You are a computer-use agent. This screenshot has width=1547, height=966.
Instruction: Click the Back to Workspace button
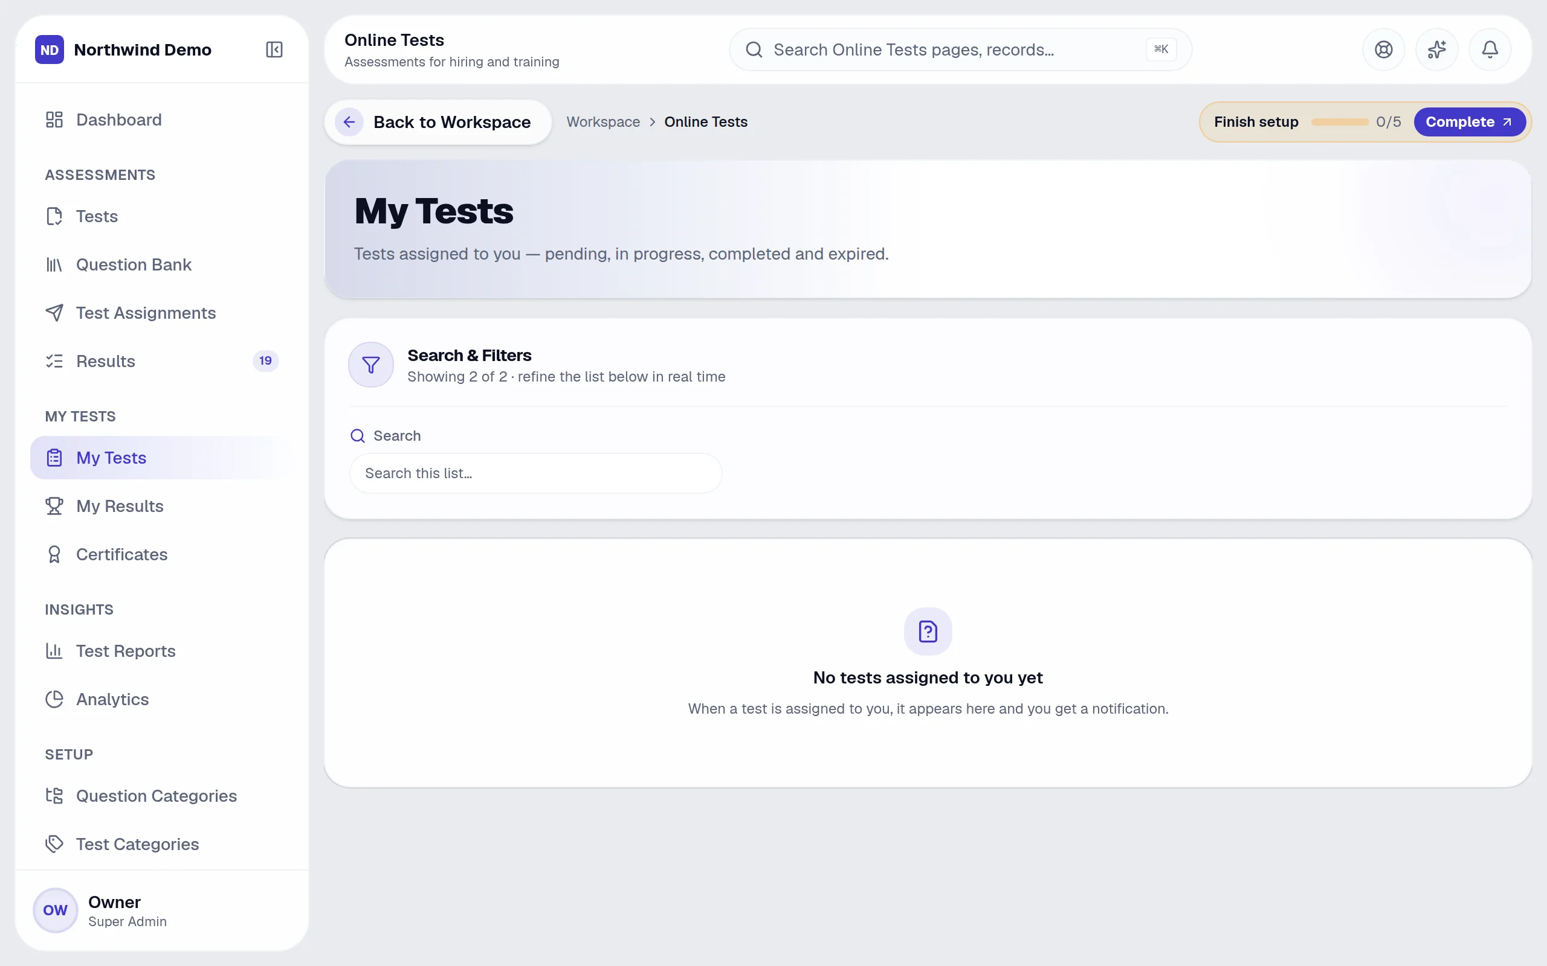[x=438, y=122]
